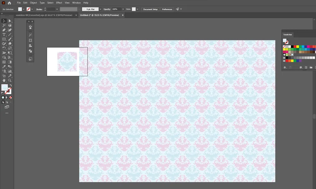316x189 pixels.
Task: Select the Pen tool
Action: pyautogui.click(x=4, y=30)
